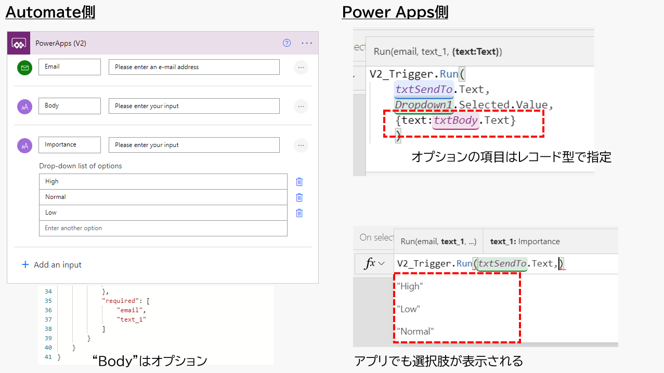Click the e-mail address description field

(x=194, y=67)
